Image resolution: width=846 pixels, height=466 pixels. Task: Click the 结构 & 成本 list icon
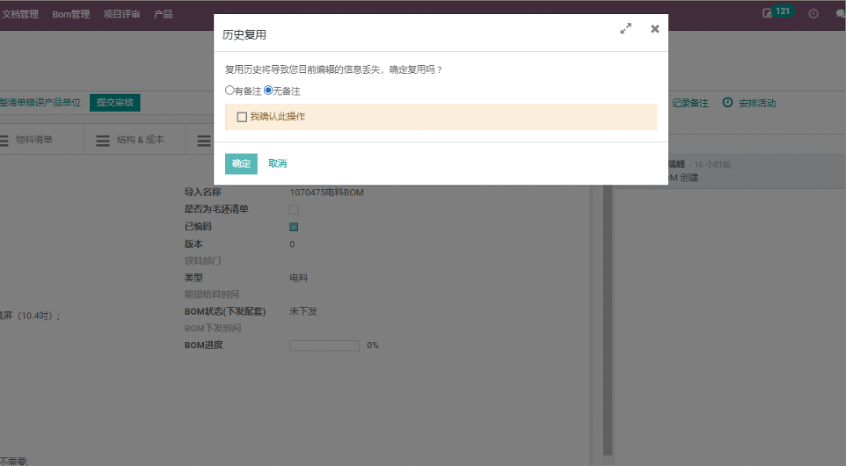pyautogui.click(x=103, y=140)
